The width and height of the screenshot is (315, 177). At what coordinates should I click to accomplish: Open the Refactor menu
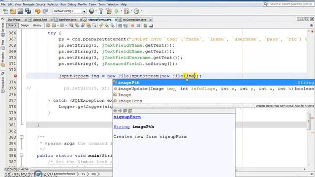[53, 4]
